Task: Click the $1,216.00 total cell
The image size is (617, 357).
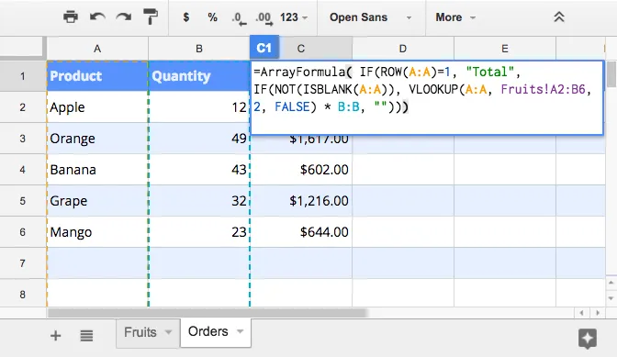Action: click(301, 201)
